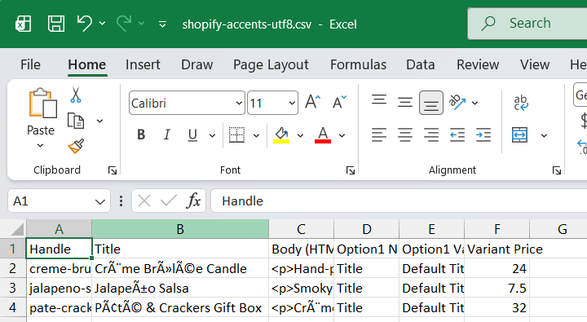Select column B header
The width and height of the screenshot is (587, 322).
click(x=180, y=229)
